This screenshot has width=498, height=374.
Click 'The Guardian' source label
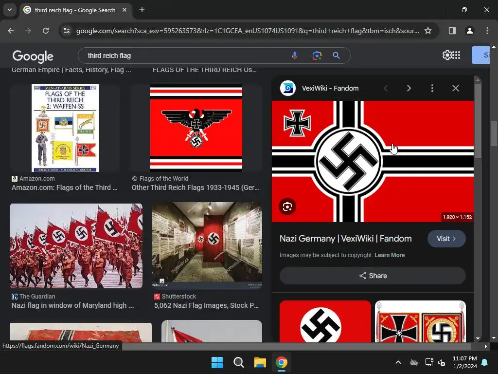pos(37,297)
